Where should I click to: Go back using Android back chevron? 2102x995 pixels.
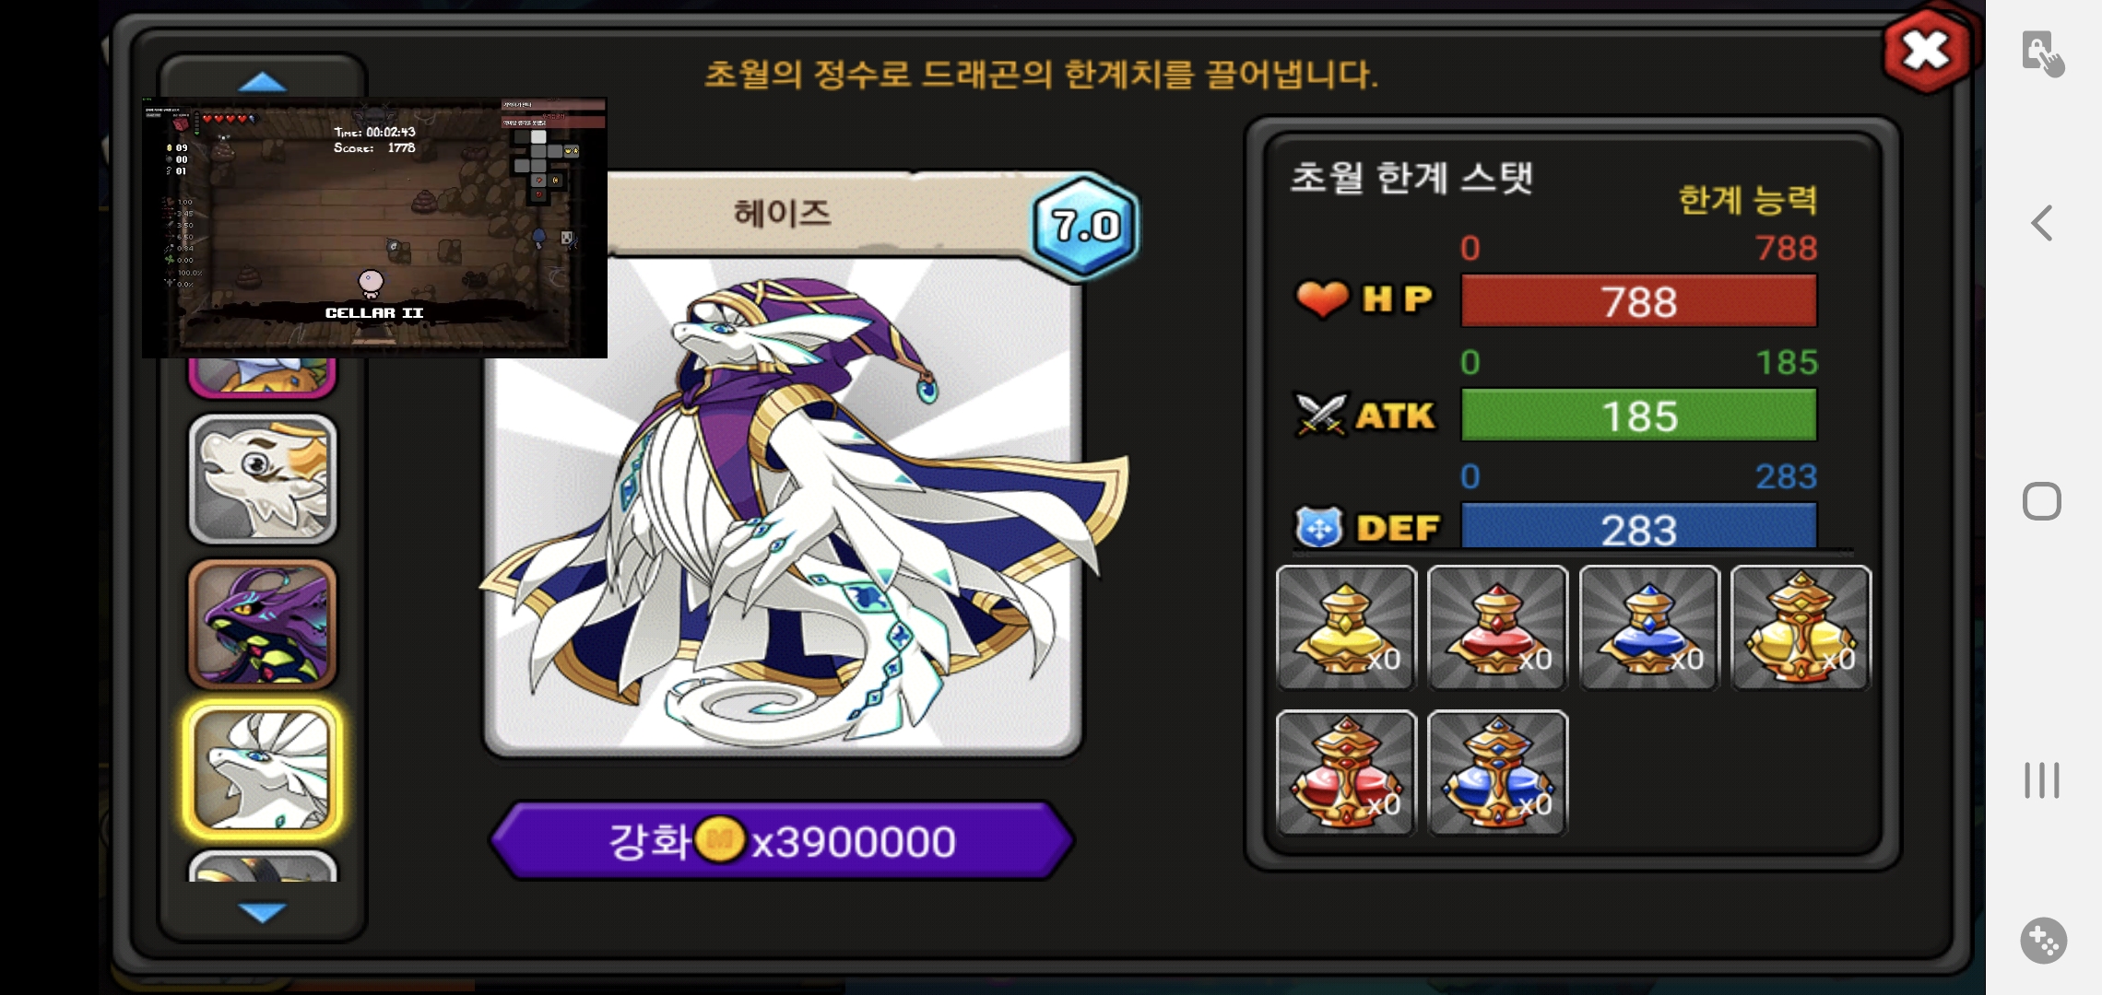(x=2042, y=223)
